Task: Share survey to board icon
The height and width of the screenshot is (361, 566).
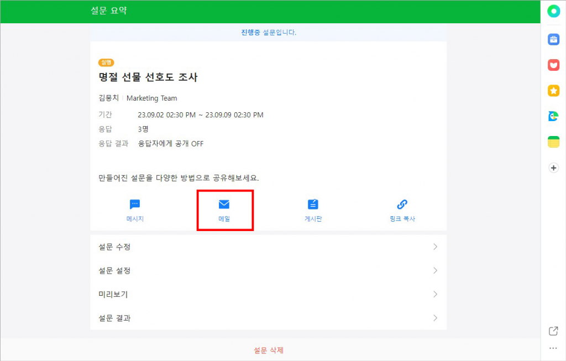Action: coord(313,205)
